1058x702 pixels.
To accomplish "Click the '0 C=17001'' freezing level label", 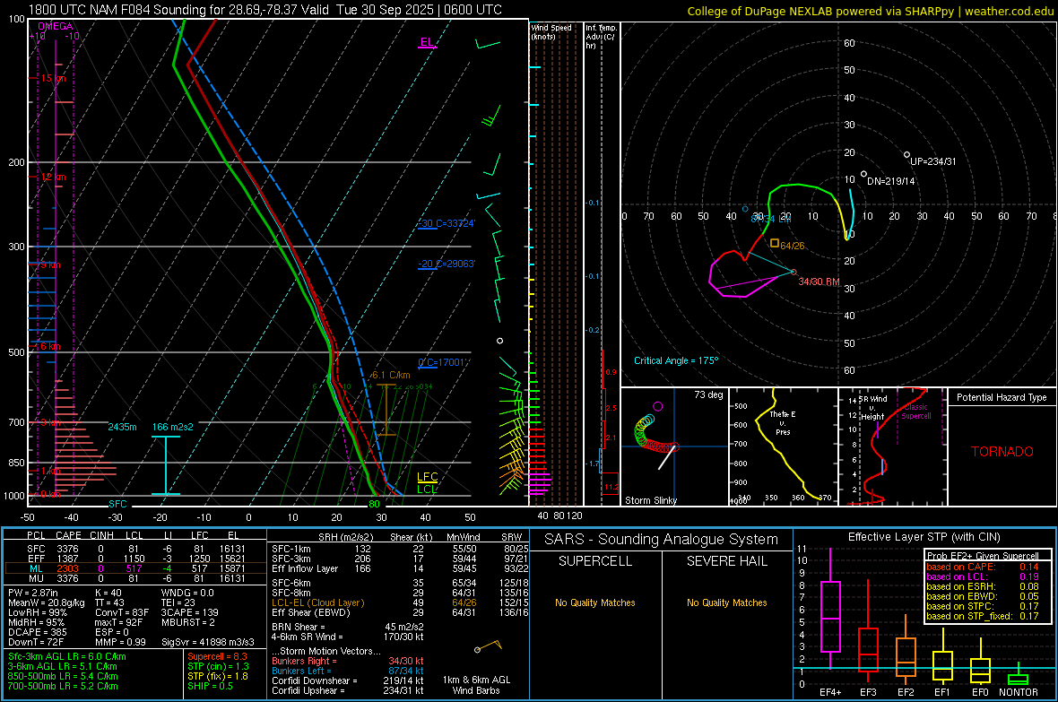I will (x=442, y=362).
